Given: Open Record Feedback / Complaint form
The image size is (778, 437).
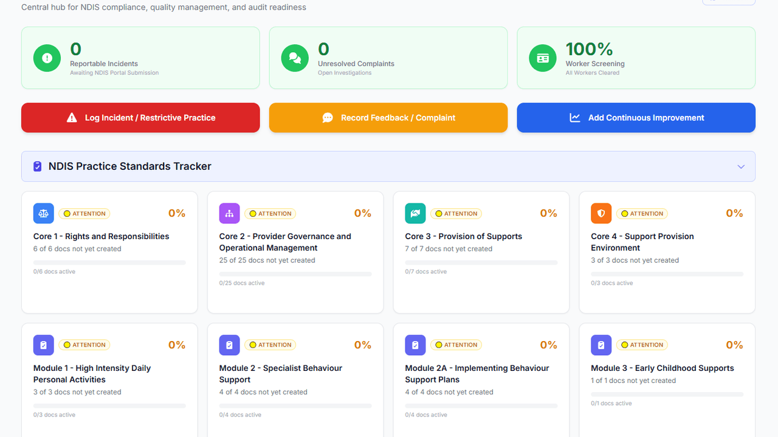Looking at the screenshot, I should coord(388,118).
